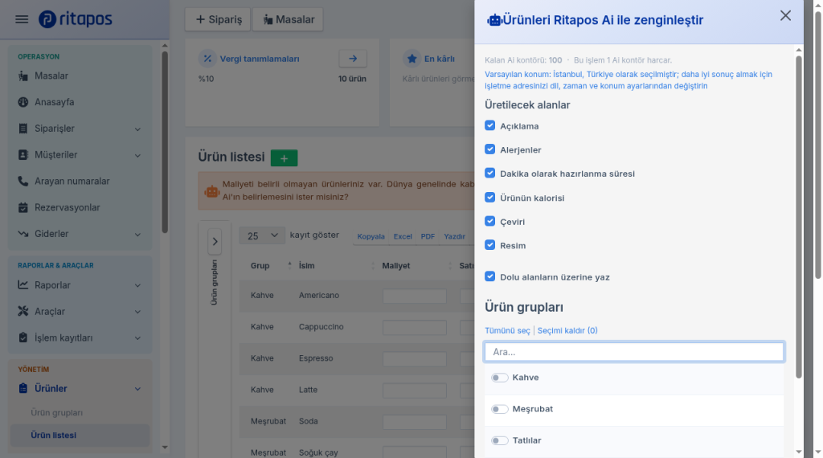Toggle on the Meşrubat product group
The height and width of the screenshot is (458, 823).
click(x=500, y=409)
